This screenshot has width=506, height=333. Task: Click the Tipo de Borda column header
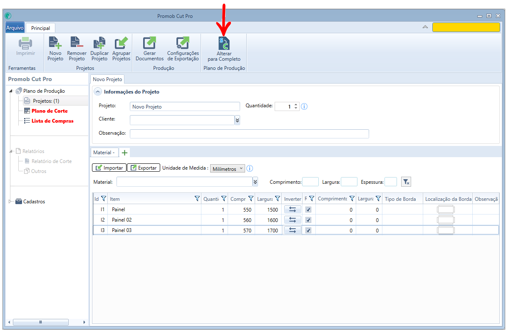[x=402, y=199]
